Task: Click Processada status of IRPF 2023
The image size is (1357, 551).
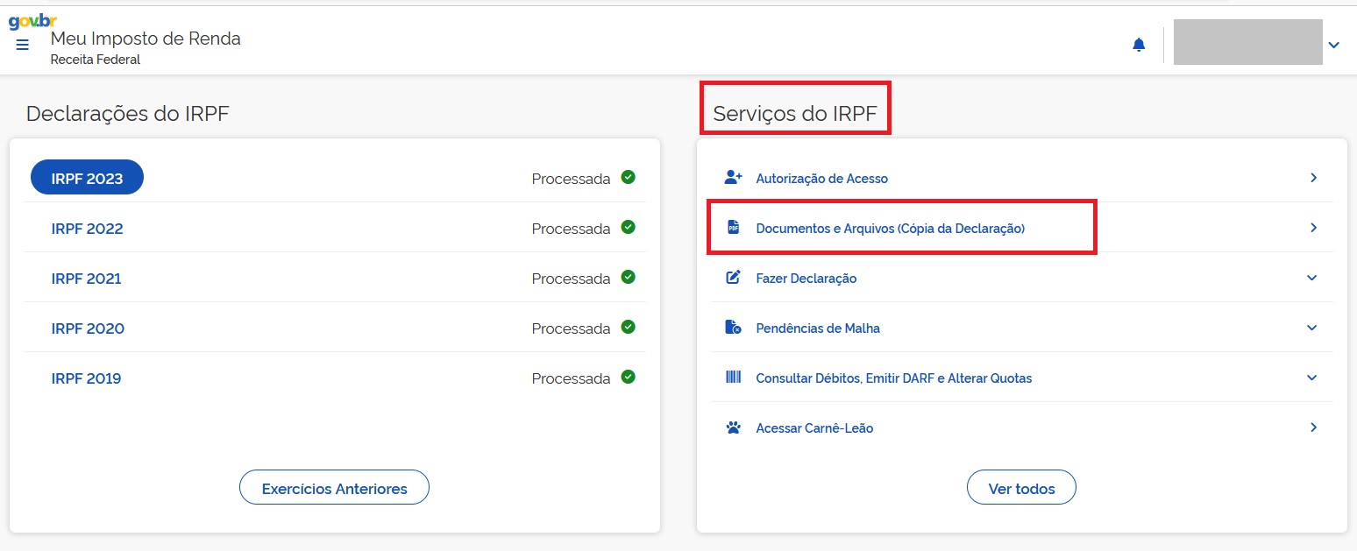Action: click(571, 179)
